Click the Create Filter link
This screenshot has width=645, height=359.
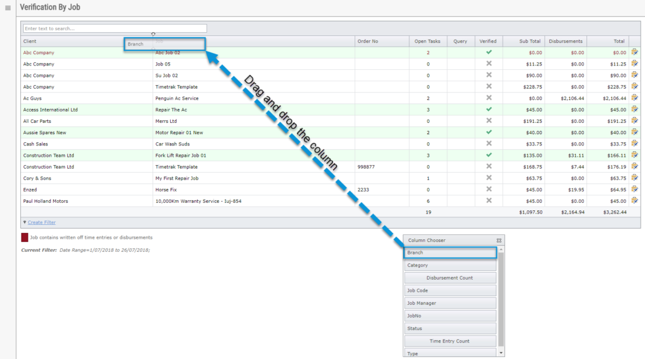click(x=42, y=222)
